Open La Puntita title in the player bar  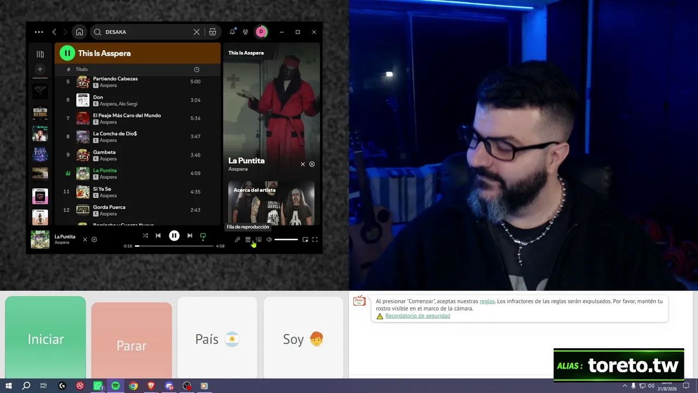(65, 236)
